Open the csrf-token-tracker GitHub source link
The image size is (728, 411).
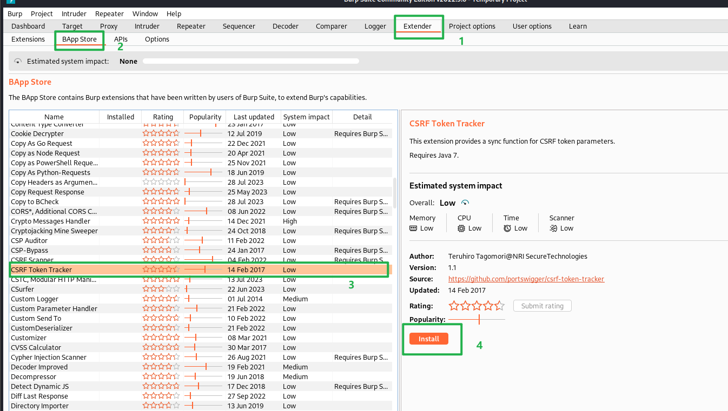pos(526,279)
